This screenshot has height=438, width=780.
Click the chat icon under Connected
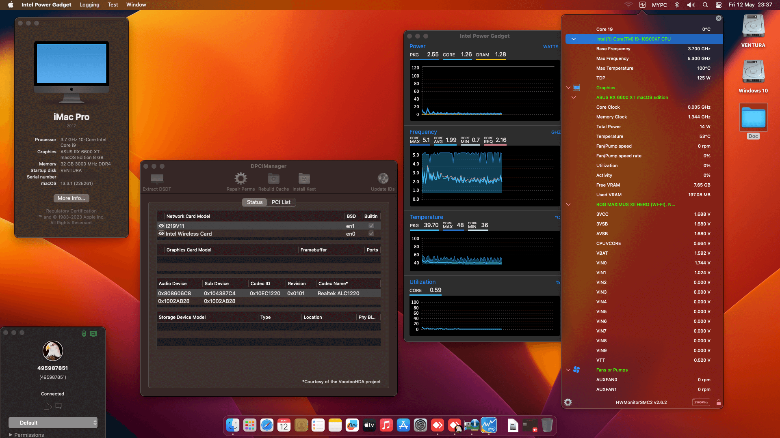(58, 406)
